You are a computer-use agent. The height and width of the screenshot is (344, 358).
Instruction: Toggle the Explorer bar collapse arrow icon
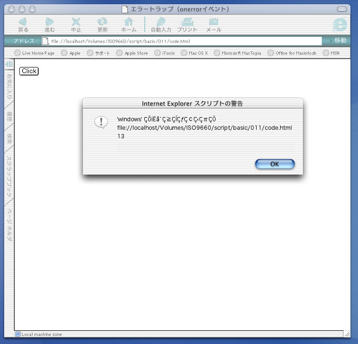(9, 64)
